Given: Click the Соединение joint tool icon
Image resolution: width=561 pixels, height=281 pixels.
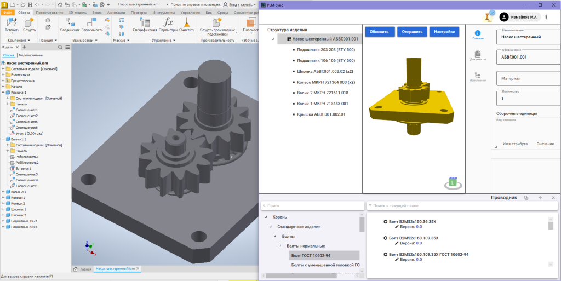Looking at the screenshot, I should coord(70,22).
